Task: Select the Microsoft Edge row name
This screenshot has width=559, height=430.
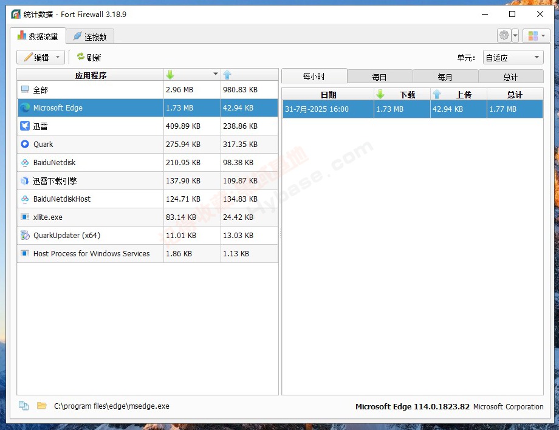Action: (58, 107)
